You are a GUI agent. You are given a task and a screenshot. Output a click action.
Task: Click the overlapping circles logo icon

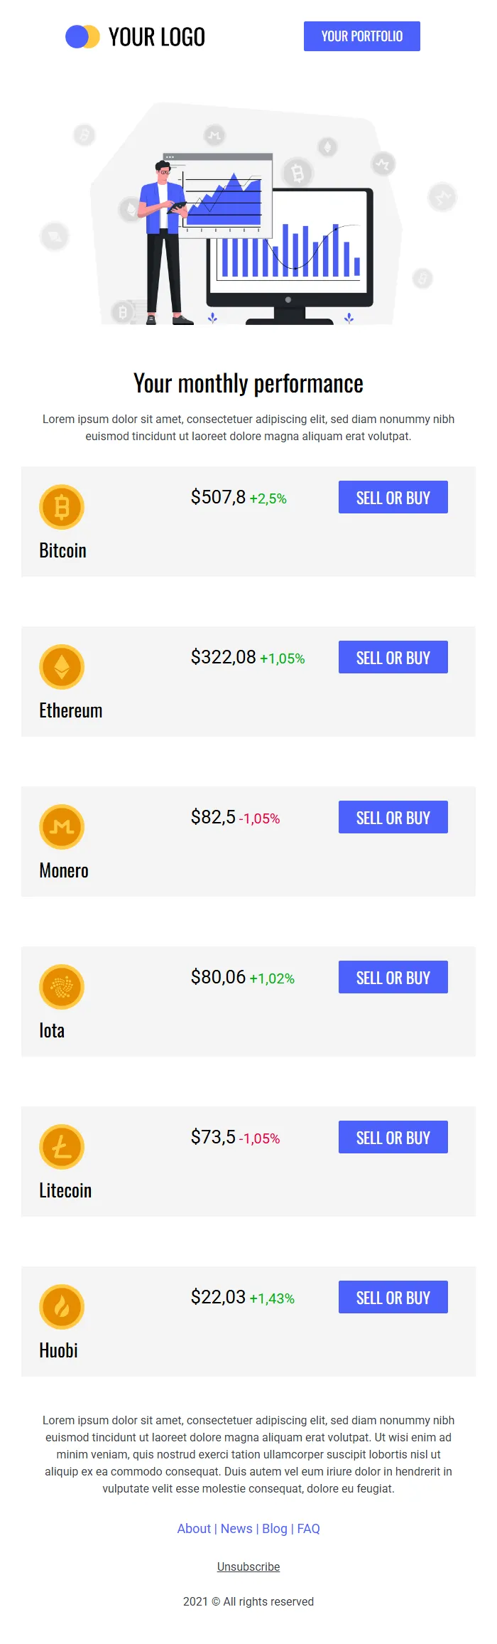[x=82, y=37]
